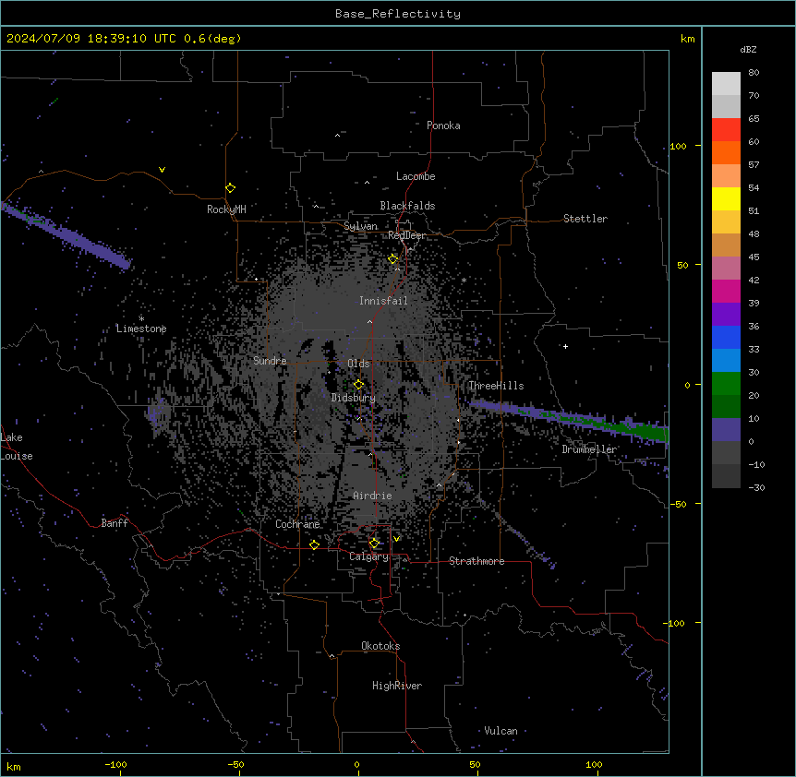
Task: Click the Vulcan label
Action: pyautogui.click(x=501, y=731)
